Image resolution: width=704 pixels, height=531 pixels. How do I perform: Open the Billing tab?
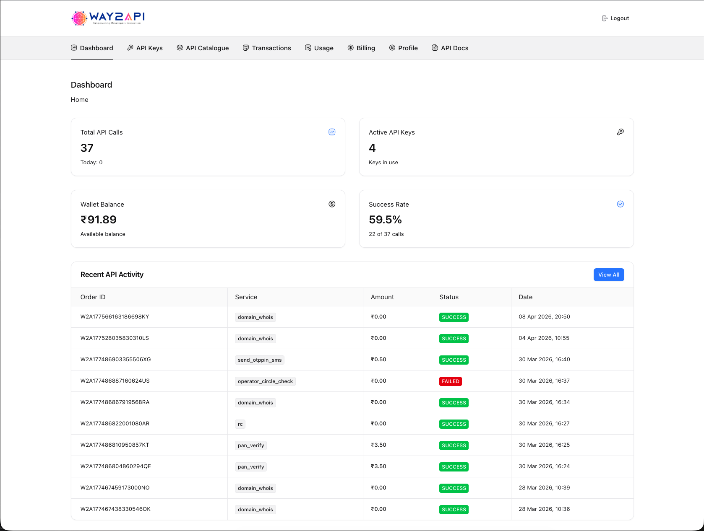click(x=361, y=48)
